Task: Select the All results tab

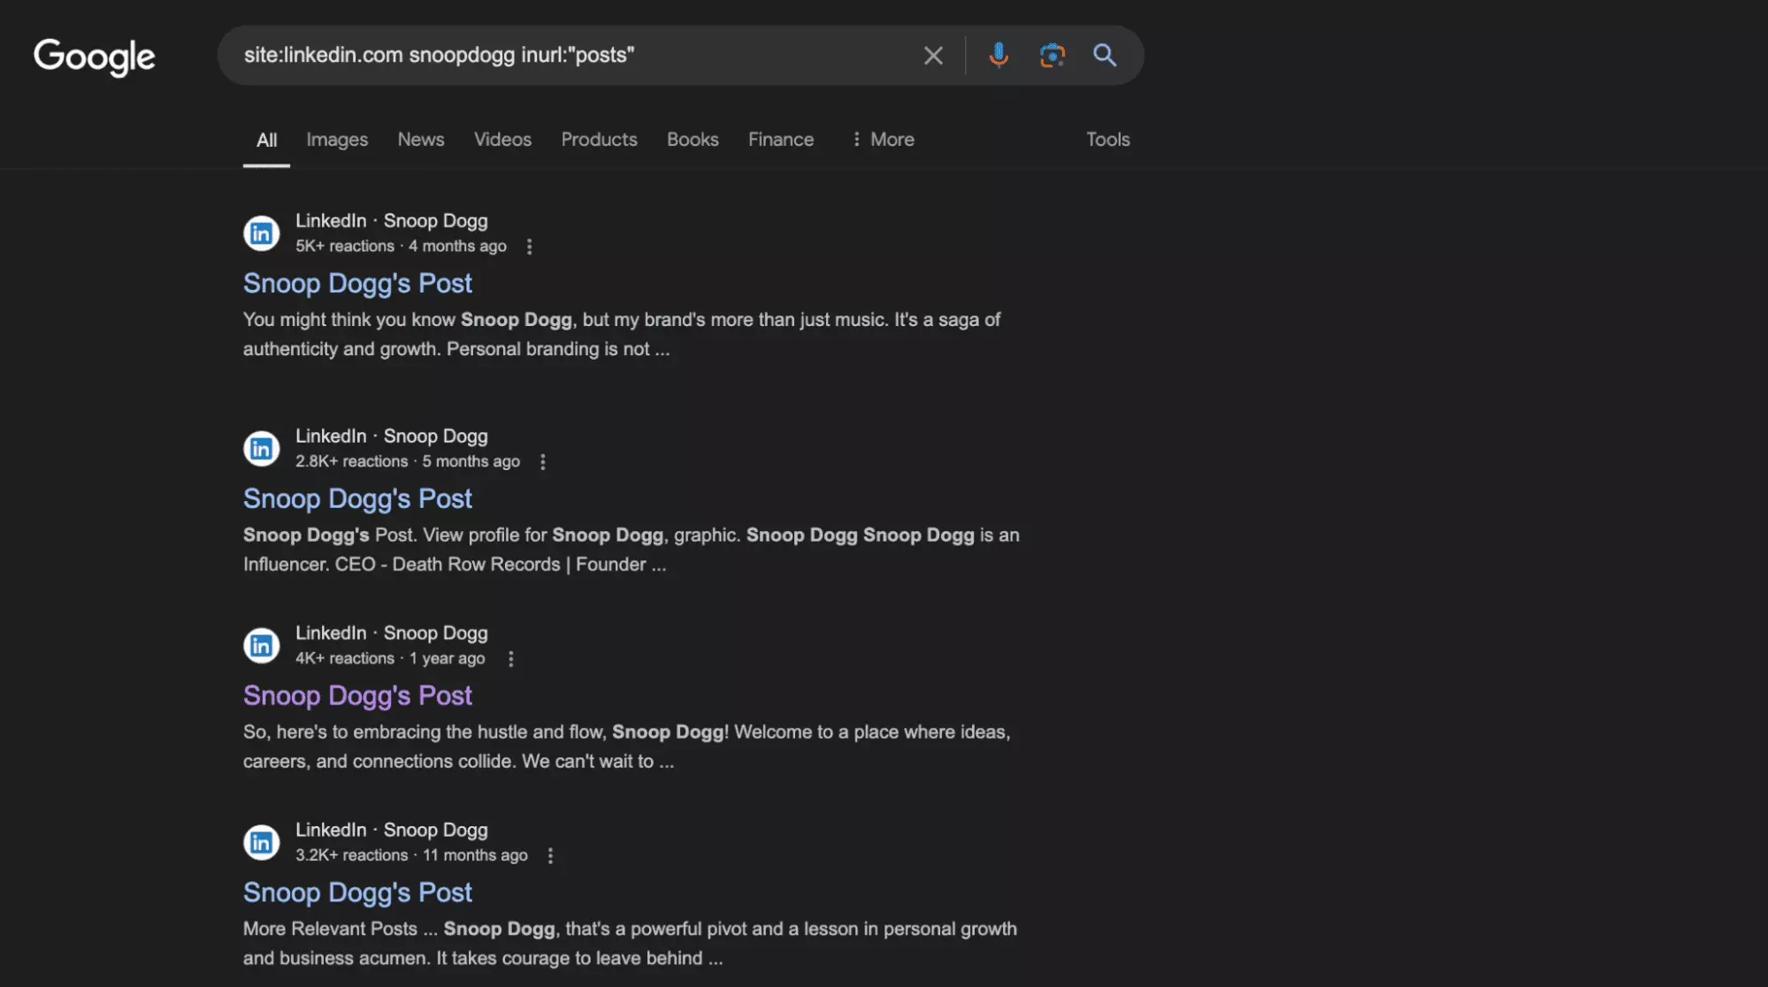Action: 266,140
